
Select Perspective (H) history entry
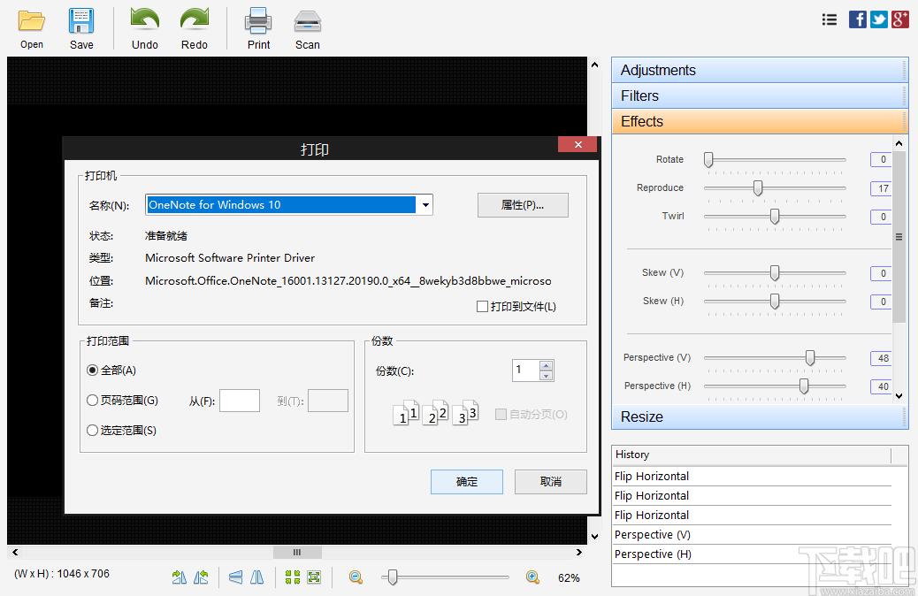pyautogui.click(x=753, y=554)
